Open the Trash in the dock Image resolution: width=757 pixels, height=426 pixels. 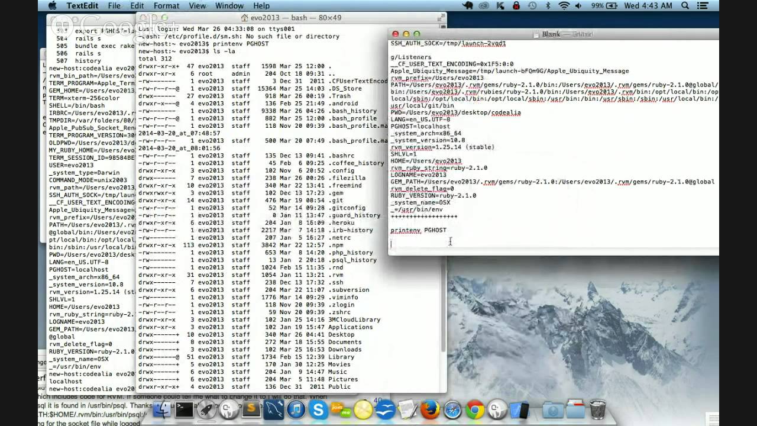[x=598, y=409]
